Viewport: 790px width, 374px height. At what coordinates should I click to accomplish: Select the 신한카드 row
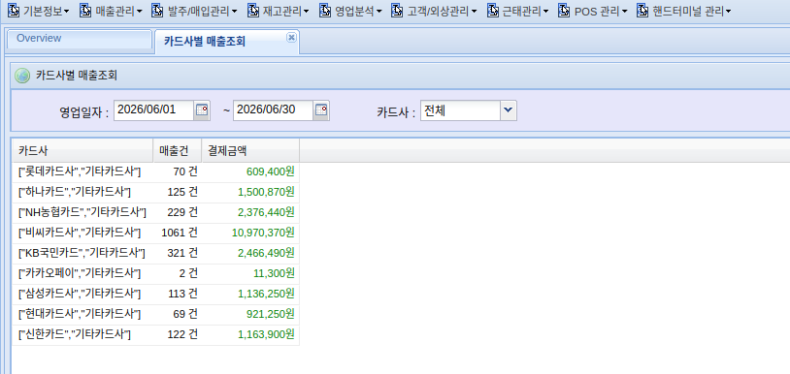155,335
